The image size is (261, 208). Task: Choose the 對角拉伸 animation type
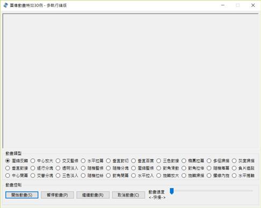pyautogui.click(x=193, y=168)
